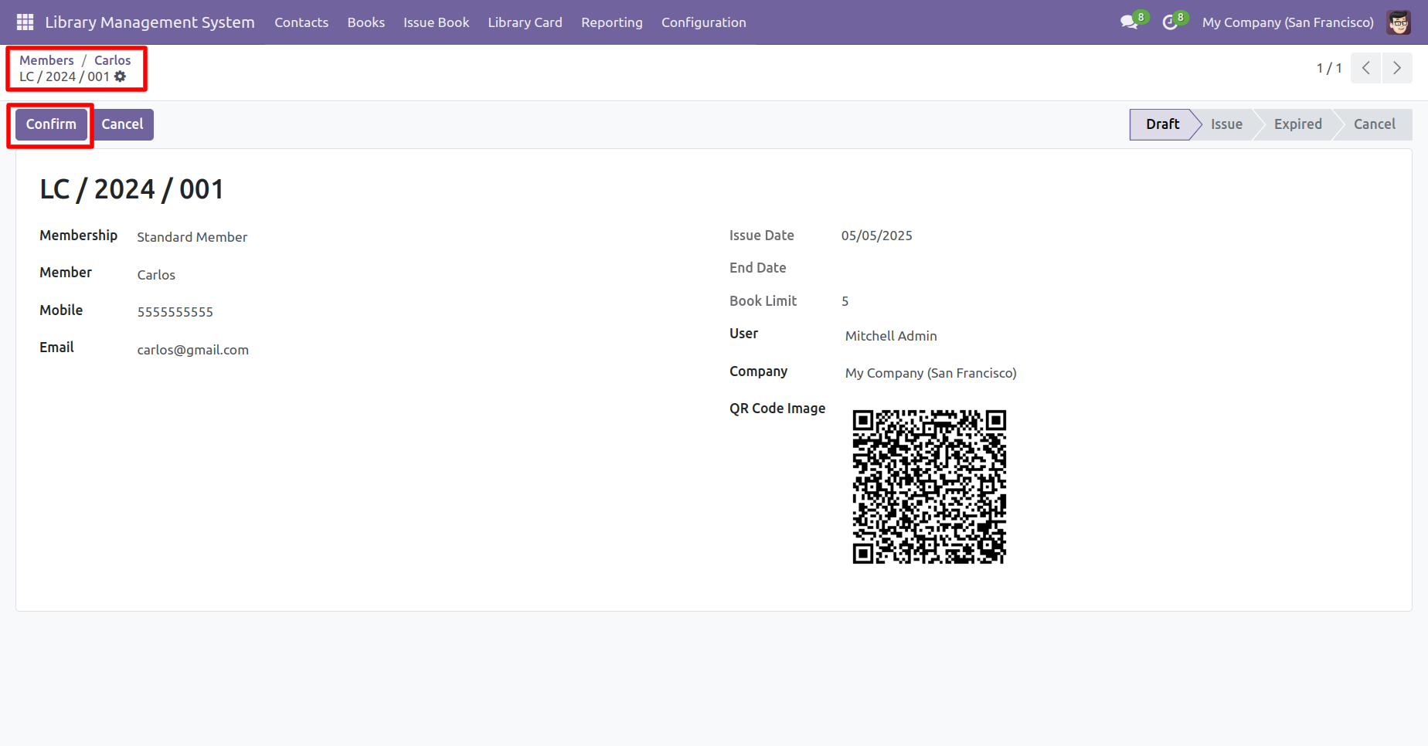The width and height of the screenshot is (1428, 746).
Task: Switch company via My Company (San Francisco)
Action: tap(1287, 22)
